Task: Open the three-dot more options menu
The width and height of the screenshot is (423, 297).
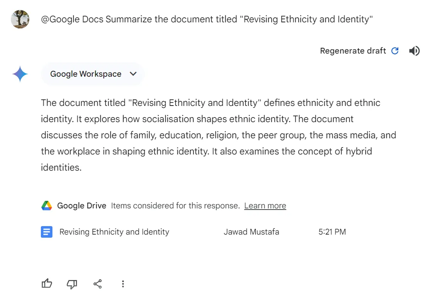Action: pos(123,284)
